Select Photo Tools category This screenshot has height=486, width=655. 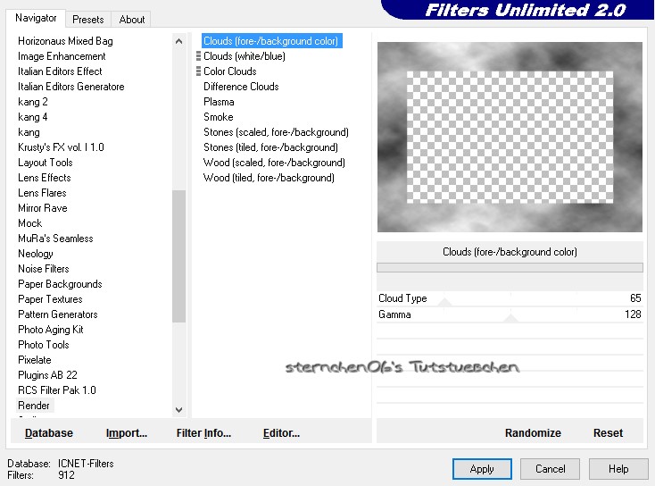[44, 345]
